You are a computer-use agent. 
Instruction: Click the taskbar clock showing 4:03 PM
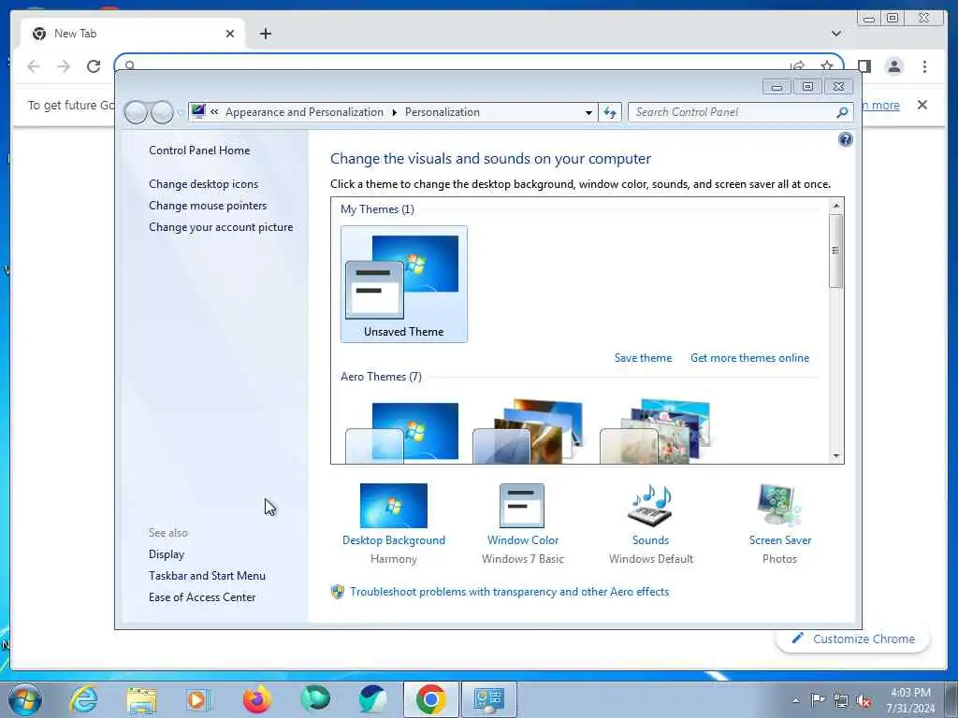click(910, 700)
